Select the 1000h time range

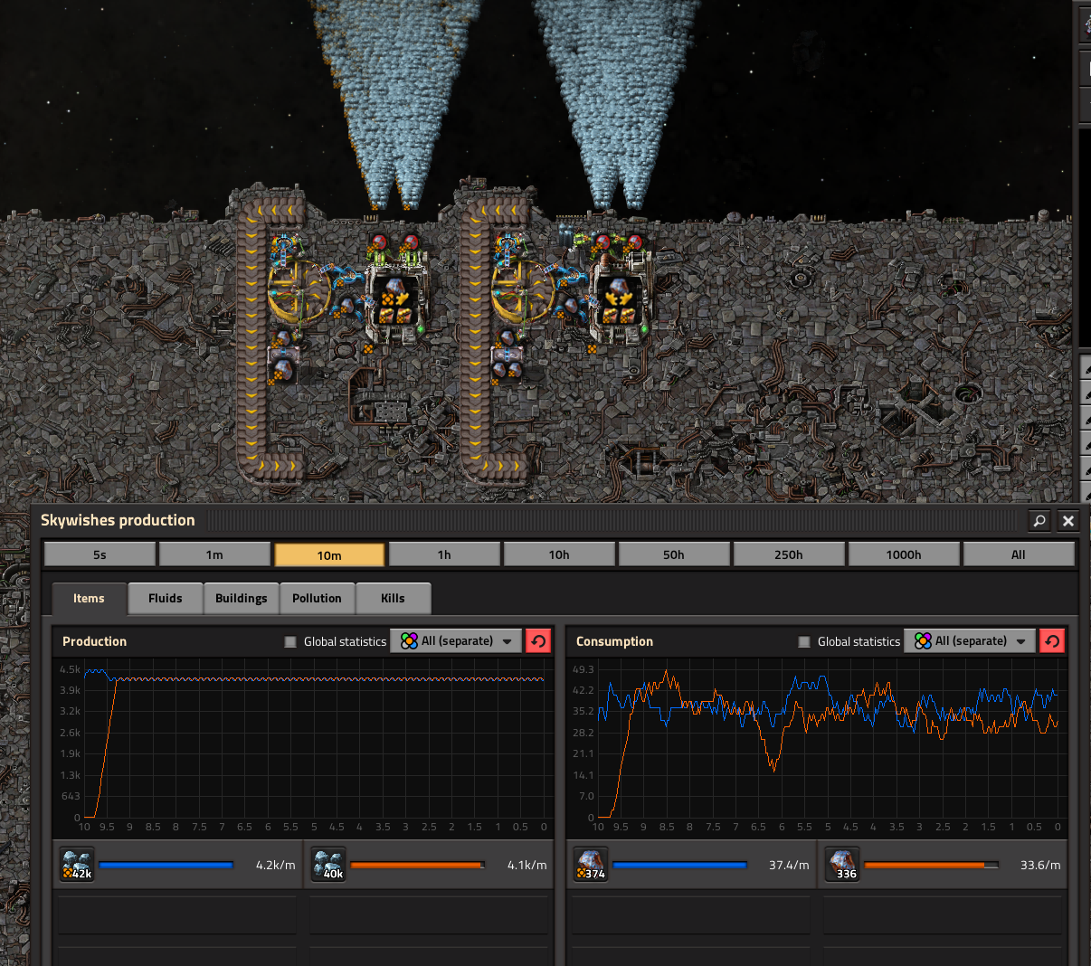pos(904,554)
